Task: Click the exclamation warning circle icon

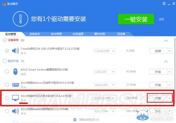Action: [20, 19]
